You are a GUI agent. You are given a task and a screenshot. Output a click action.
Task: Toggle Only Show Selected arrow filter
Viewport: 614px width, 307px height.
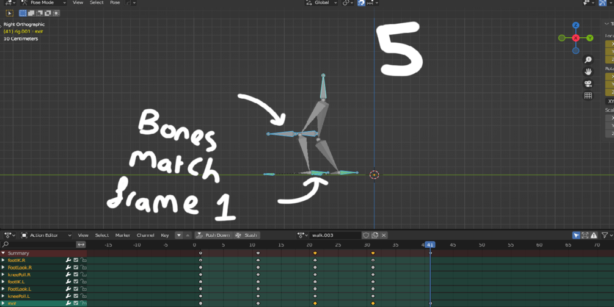(576, 235)
